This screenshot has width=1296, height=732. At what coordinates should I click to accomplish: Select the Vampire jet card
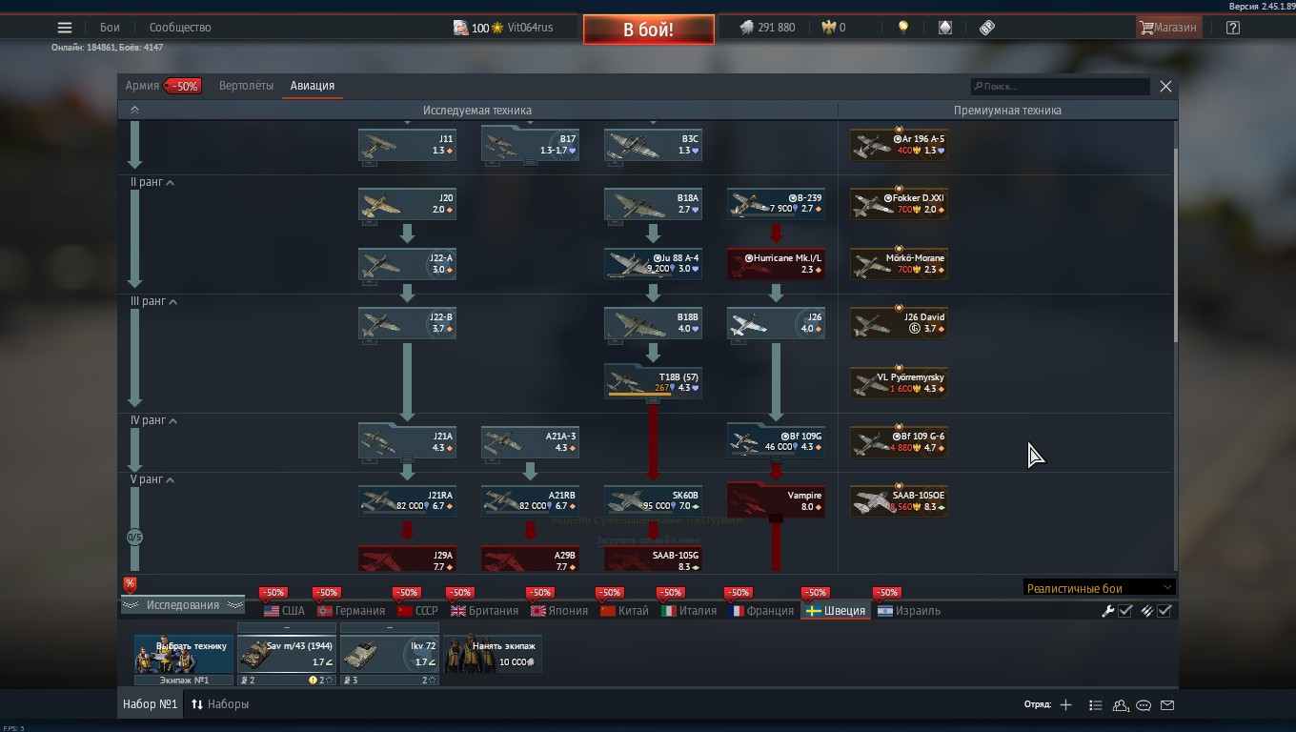click(776, 500)
